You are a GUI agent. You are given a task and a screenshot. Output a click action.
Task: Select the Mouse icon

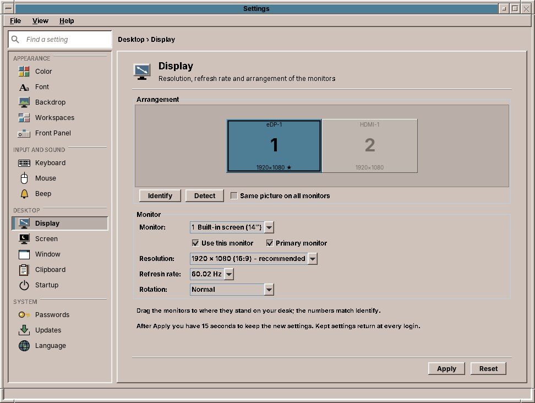[24, 178]
